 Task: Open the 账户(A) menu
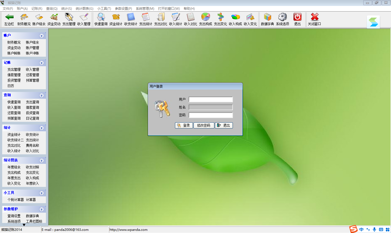(22, 9)
